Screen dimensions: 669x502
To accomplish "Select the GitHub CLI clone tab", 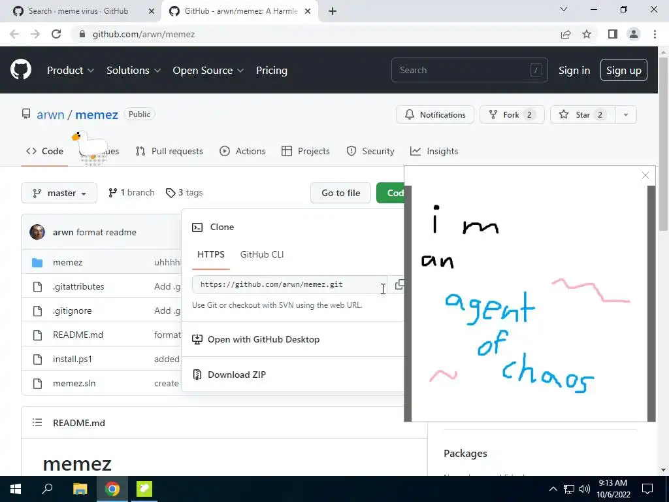I will point(262,254).
